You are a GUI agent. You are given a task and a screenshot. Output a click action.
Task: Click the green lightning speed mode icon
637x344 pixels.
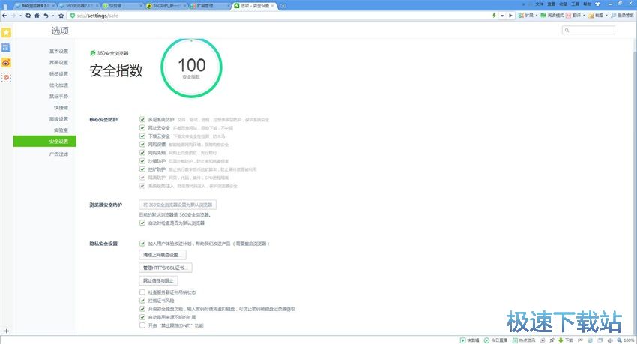494,16
